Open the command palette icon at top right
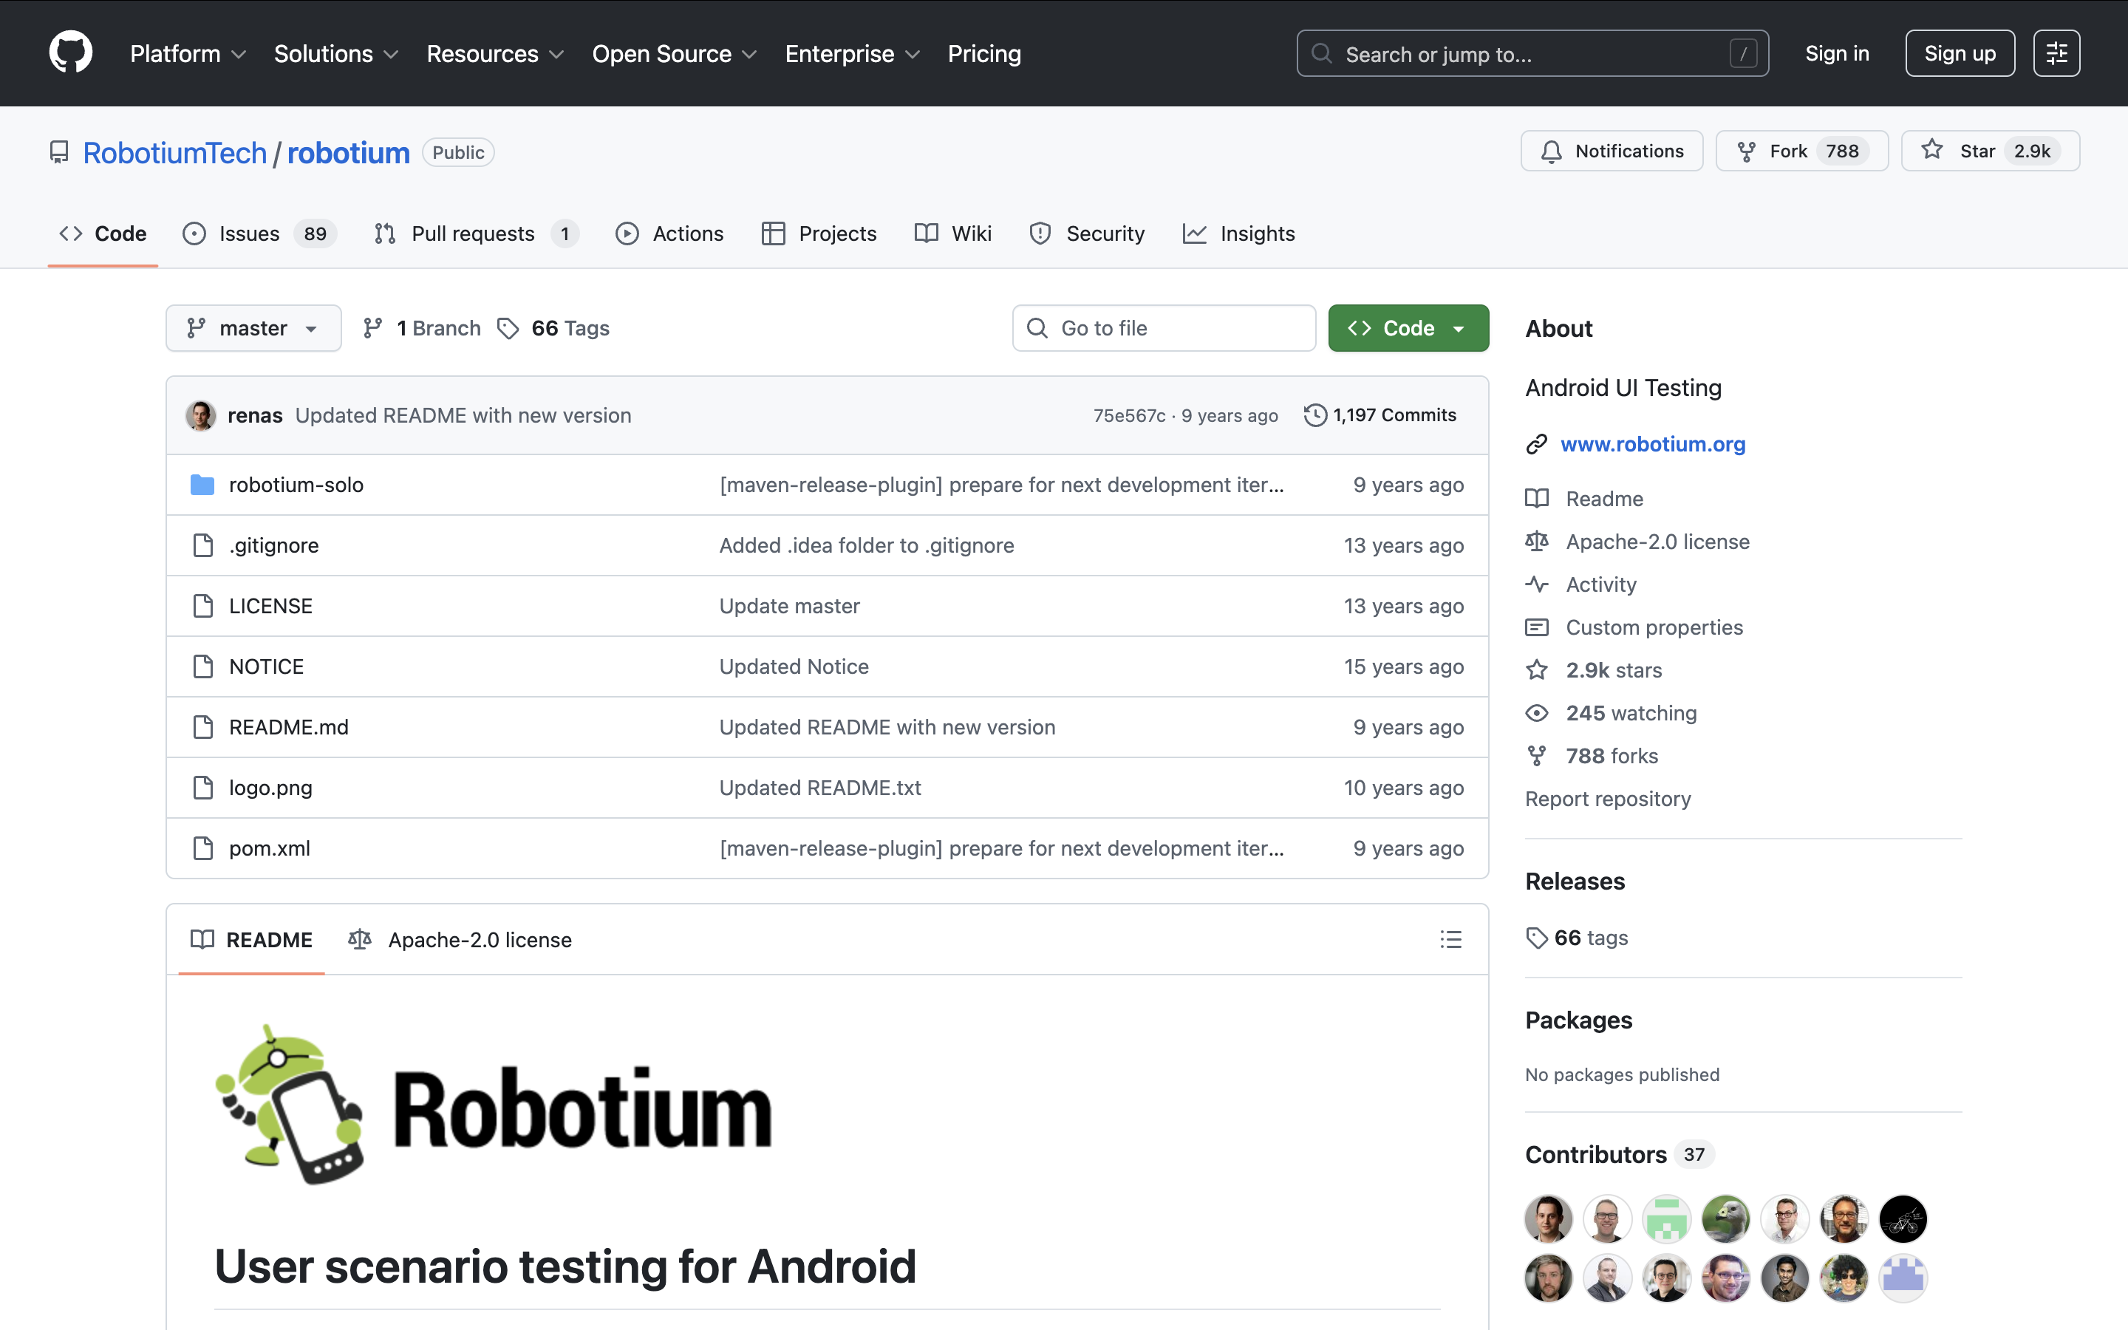The image size is (2128, 1330). [x=2057, y=52]
